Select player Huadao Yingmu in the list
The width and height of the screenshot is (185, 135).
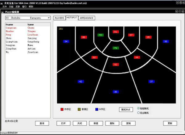[28, 31]
